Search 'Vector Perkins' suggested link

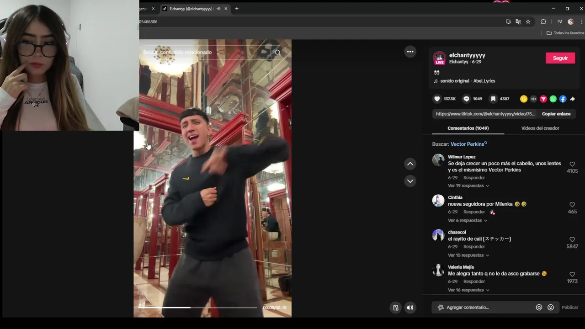pos(468,144)
